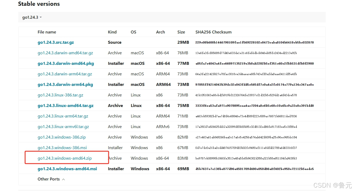Download go1.24.3.darwin-arm64.pkg installer
Viewport: 353px width, 191px height.
click(x=65, y=85)
